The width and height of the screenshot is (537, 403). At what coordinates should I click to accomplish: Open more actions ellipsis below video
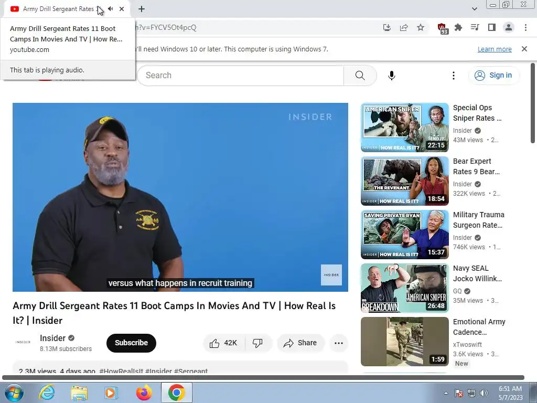click(339, 343)
